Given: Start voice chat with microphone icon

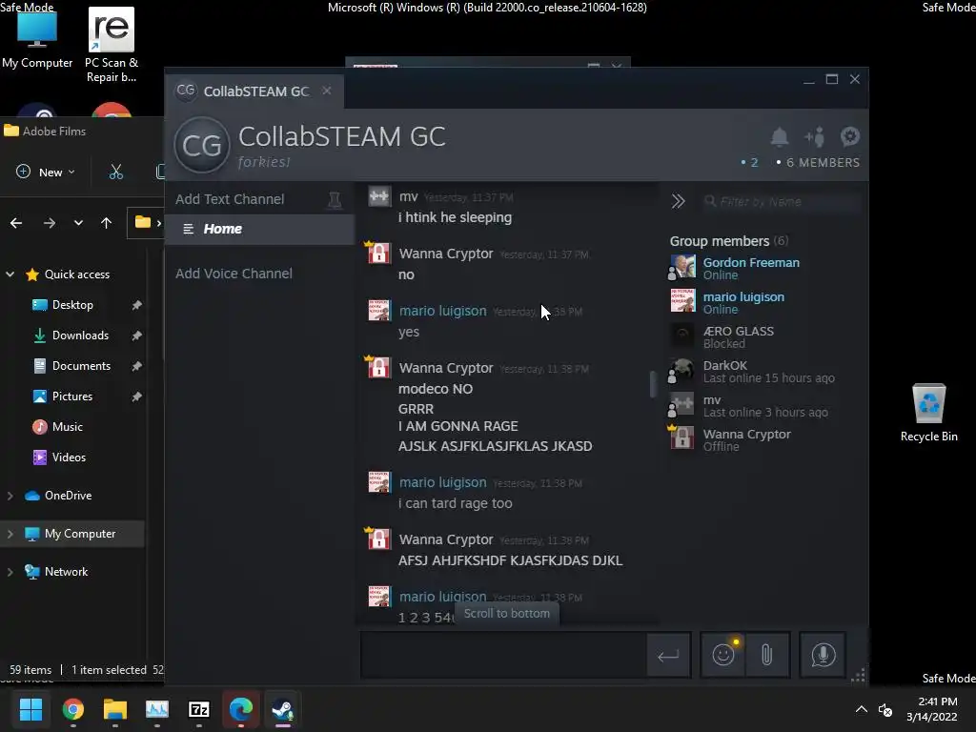Looking at the screenshot, I should click(823, 655).
